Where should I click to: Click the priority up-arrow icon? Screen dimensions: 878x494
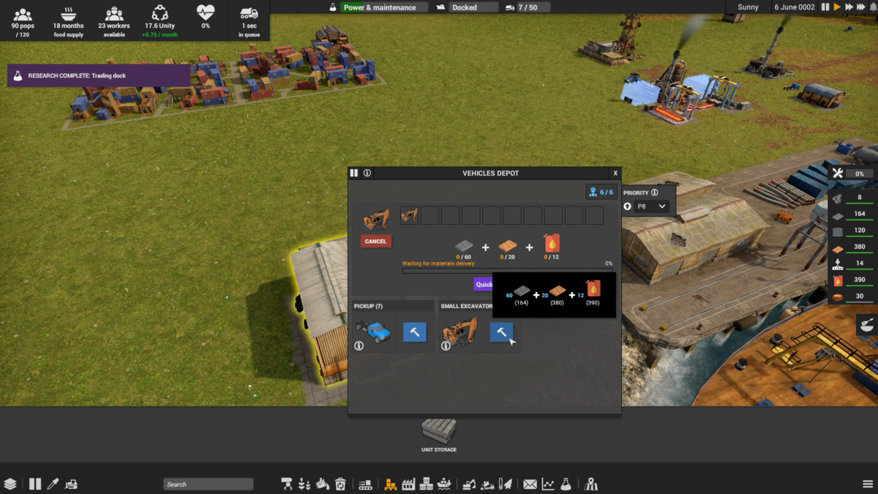click(628, 206)
